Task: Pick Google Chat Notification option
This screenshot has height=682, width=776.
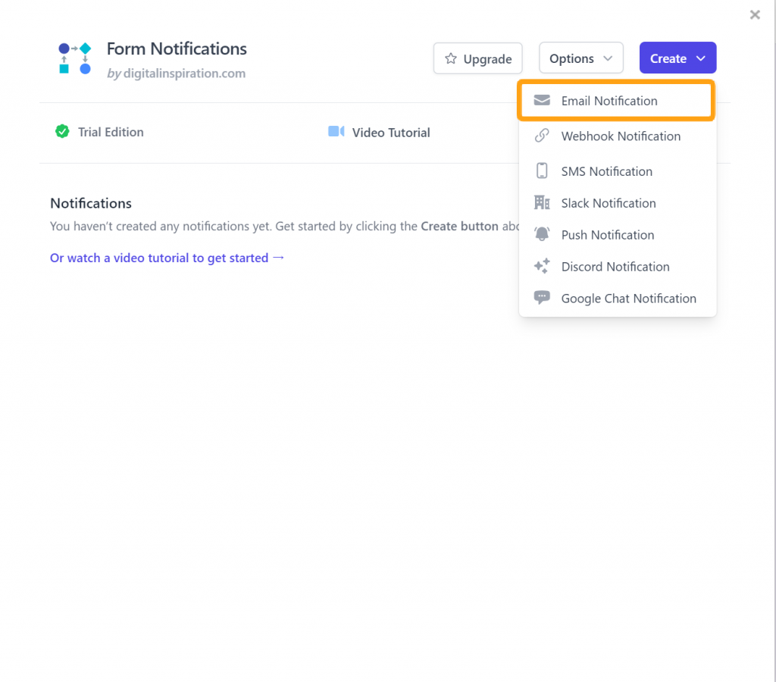Action: point(628,299)
